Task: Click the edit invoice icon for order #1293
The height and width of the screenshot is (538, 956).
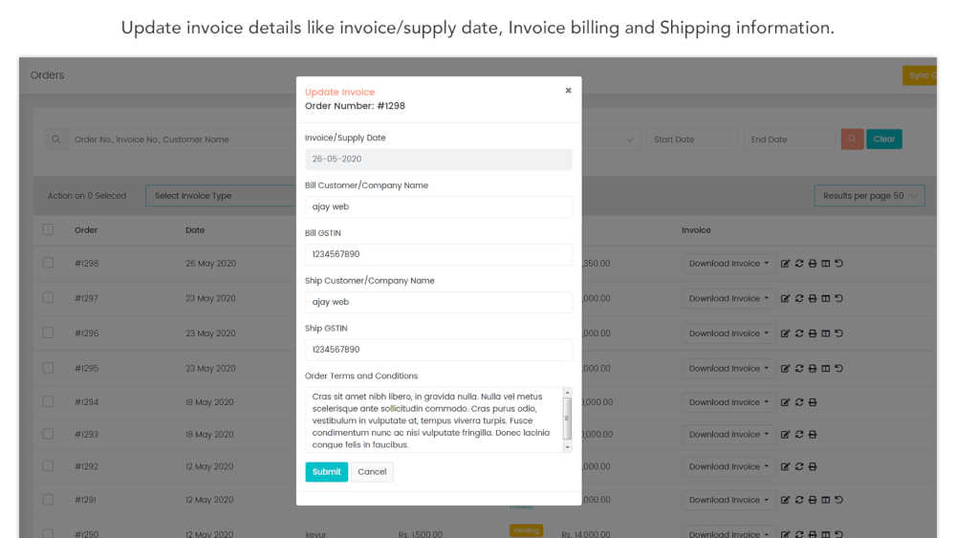Action: [785, 435]
